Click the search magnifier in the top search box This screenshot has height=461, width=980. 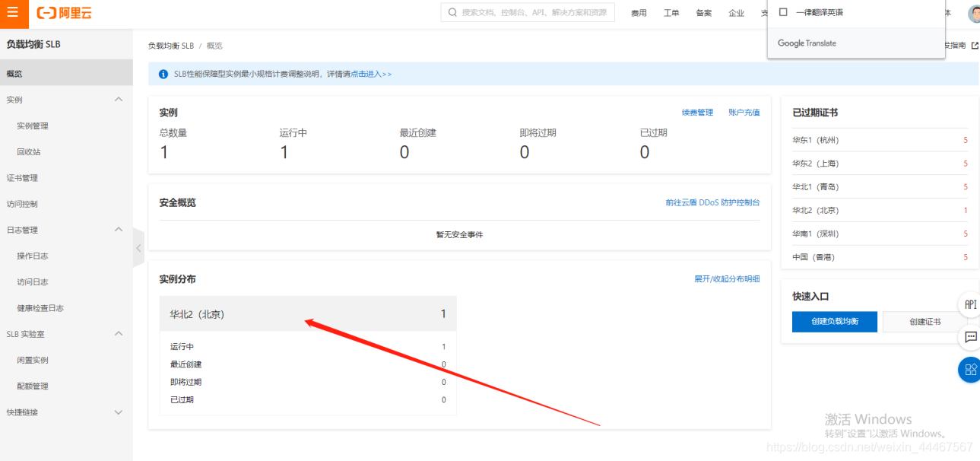coord(454,11)
